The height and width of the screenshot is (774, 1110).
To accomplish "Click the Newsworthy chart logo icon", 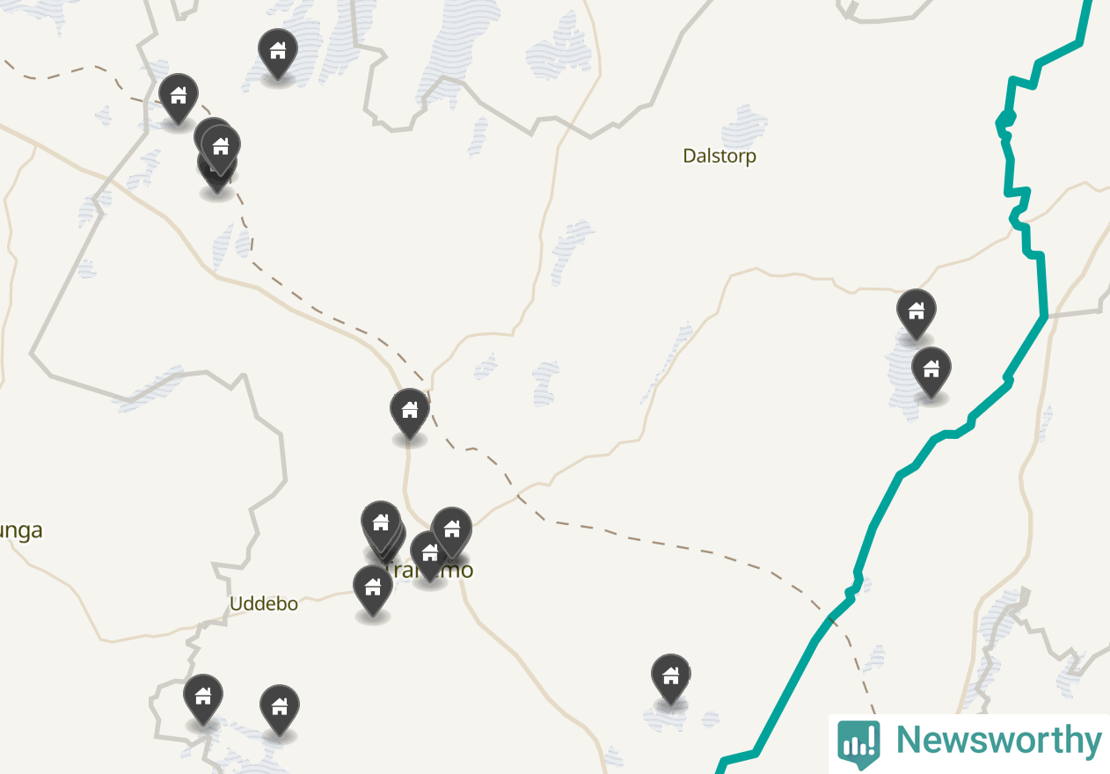I will (858, 744).
